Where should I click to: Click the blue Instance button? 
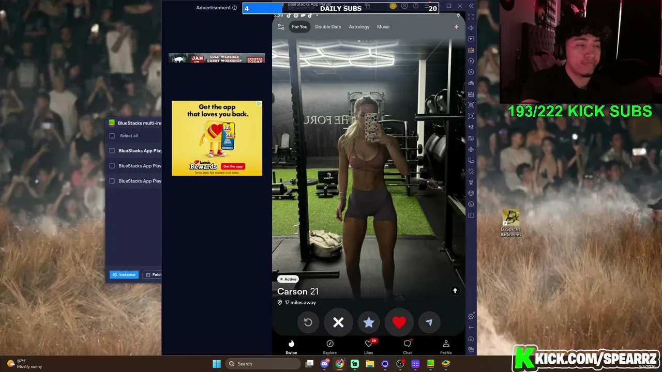tap(124, 275)
